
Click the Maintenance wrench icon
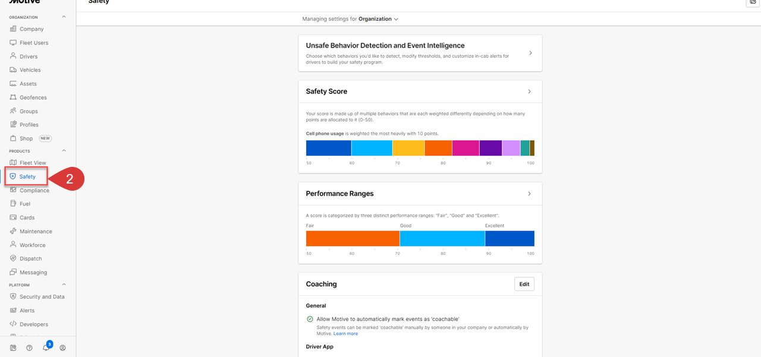(13, 231)
